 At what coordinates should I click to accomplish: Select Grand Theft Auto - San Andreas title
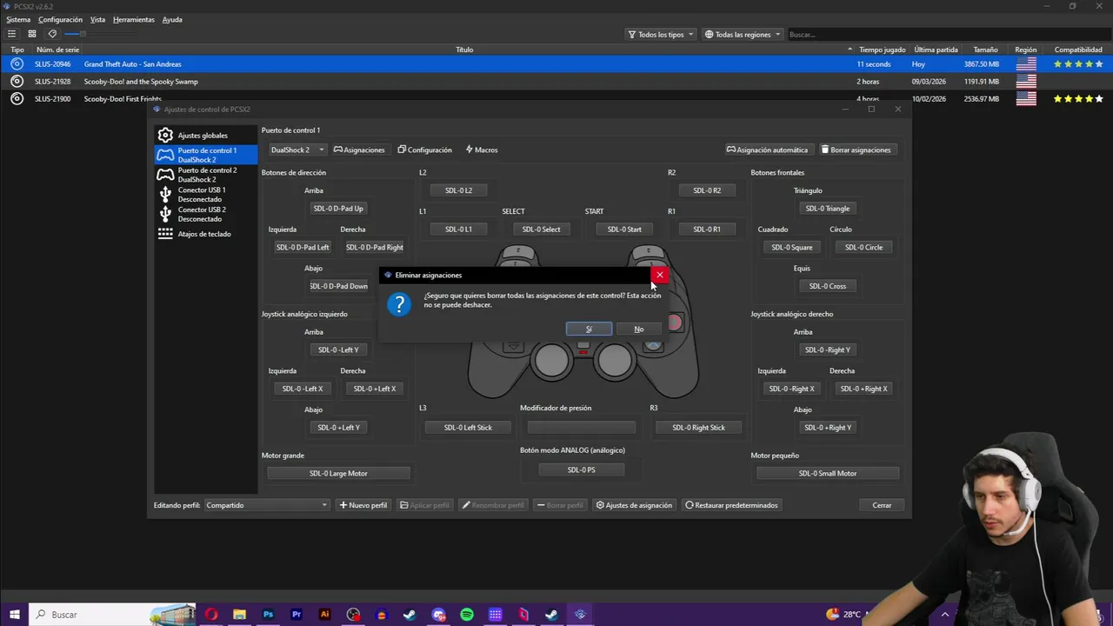pos(132,64)
